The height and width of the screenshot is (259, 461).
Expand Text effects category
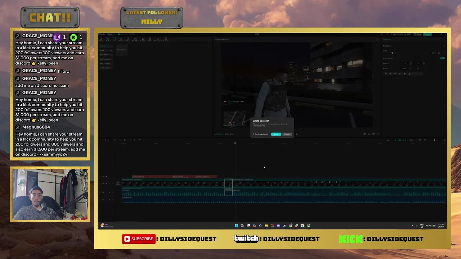(x=106, y=55)
